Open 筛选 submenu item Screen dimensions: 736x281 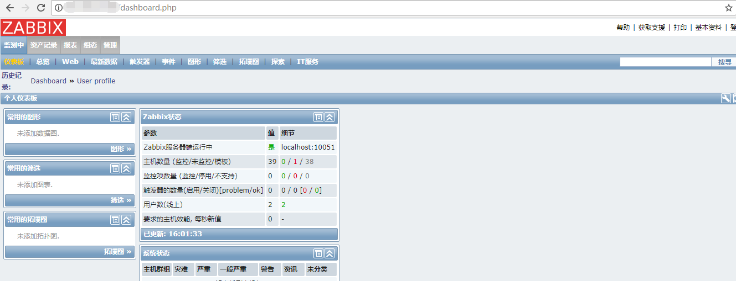(x=220, y=62)
